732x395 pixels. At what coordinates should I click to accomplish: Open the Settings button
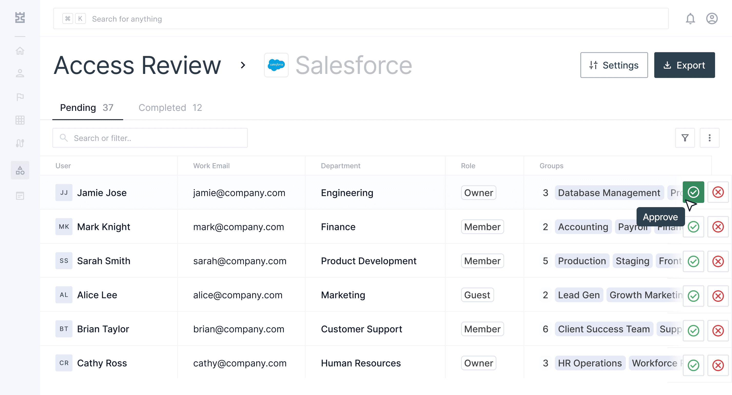(614, 65)
